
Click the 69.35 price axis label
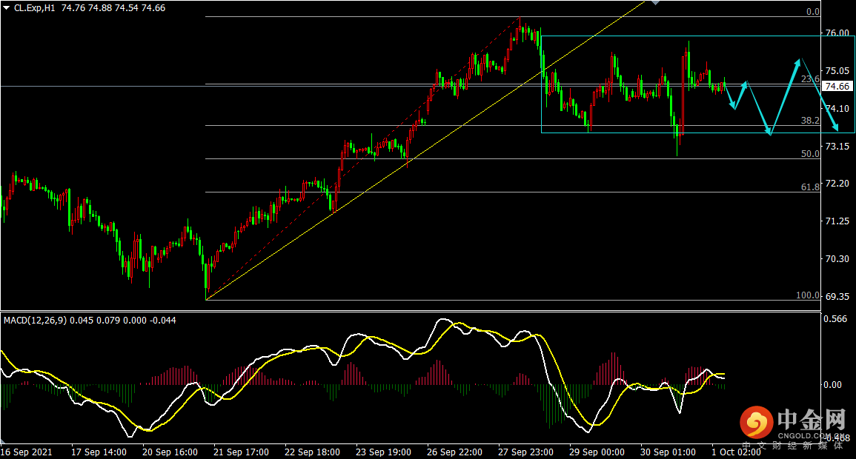(x=837, y=297)
